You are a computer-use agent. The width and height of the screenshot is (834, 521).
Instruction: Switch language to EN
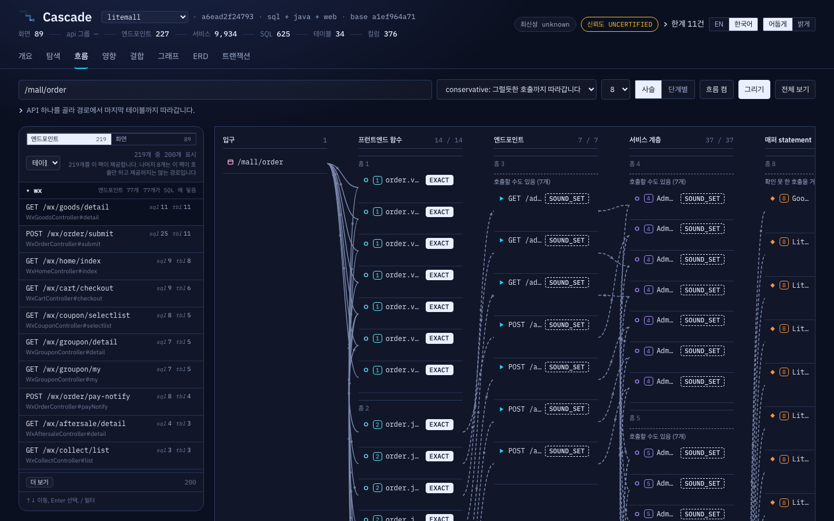coord(719,24)
